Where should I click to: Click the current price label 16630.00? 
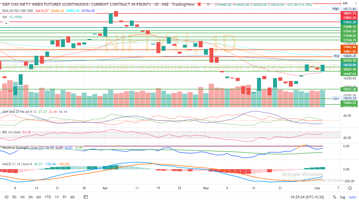[x=349, y=65]
